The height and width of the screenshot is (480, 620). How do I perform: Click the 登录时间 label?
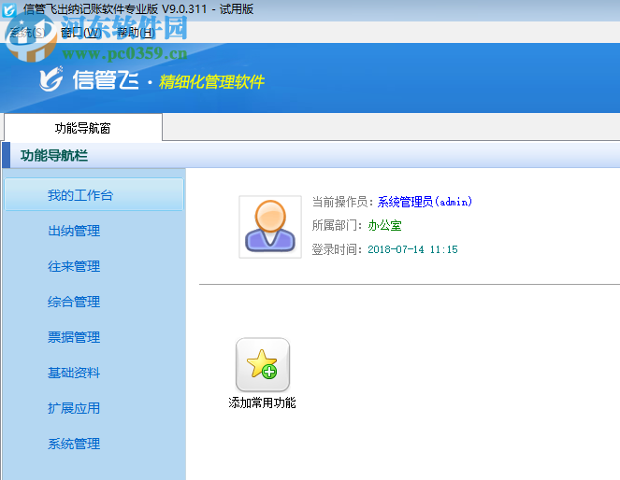337,249
